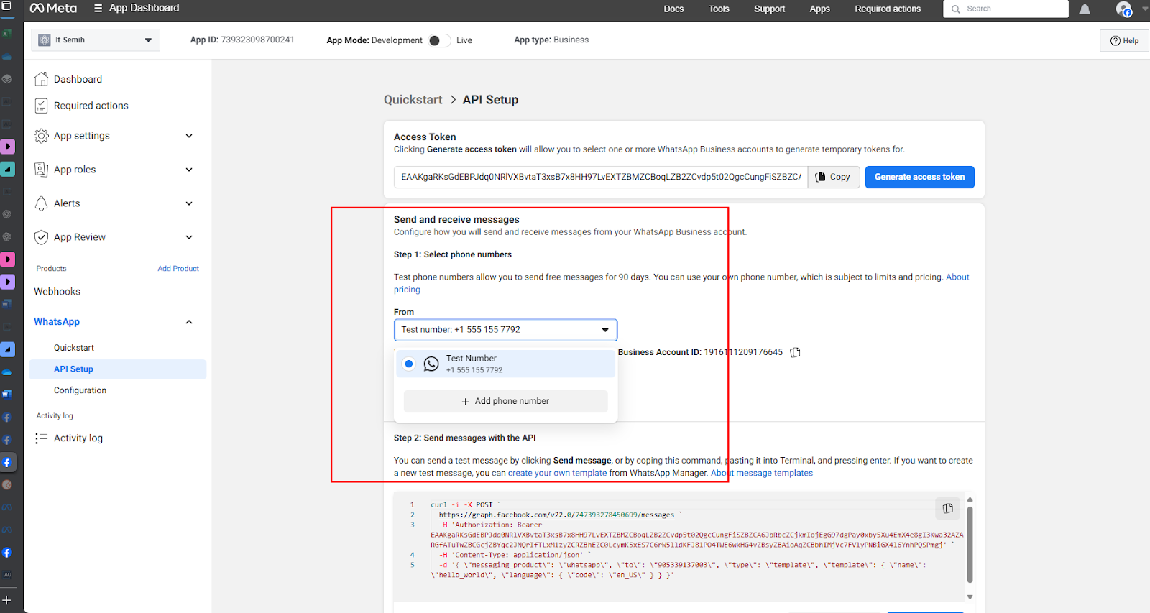Open Configuration under WhatsApp
Image resolution: width=1150 pixels, height=613 pixels.
80,390
